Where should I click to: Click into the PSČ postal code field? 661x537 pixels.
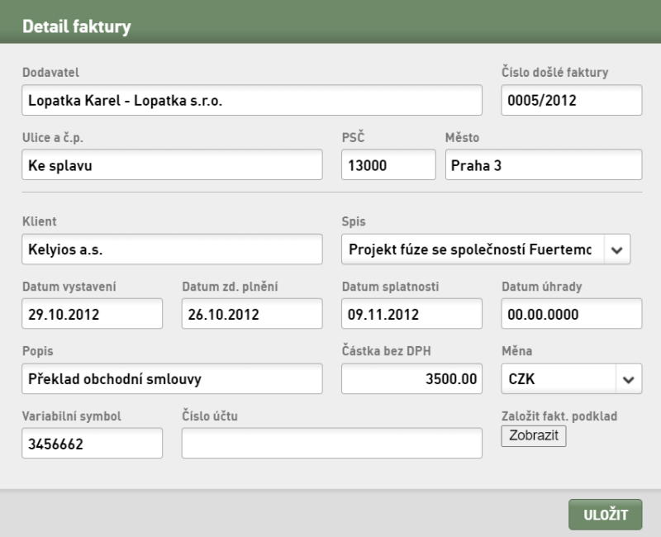388,164
